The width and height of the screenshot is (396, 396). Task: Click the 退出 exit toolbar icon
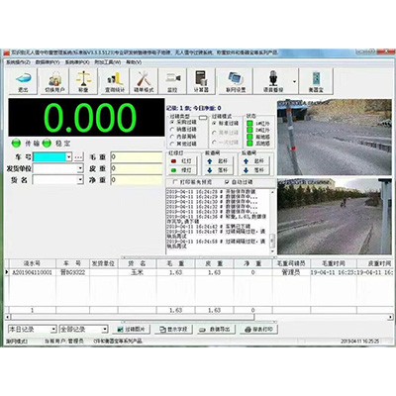[x=23, y=81]
